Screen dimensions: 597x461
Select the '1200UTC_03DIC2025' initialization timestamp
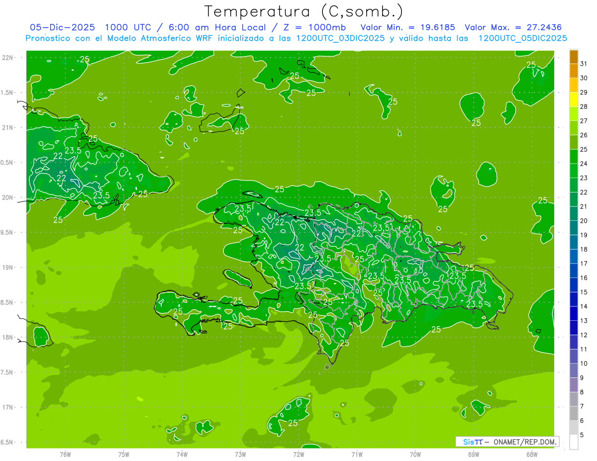point(338,38)
